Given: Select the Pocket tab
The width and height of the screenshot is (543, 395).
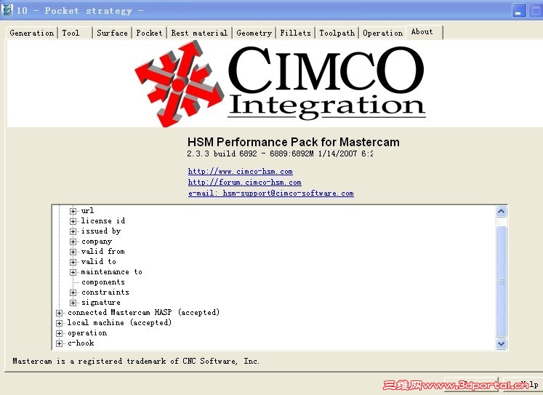Looking at the screenshot, I should coord(149,33).
